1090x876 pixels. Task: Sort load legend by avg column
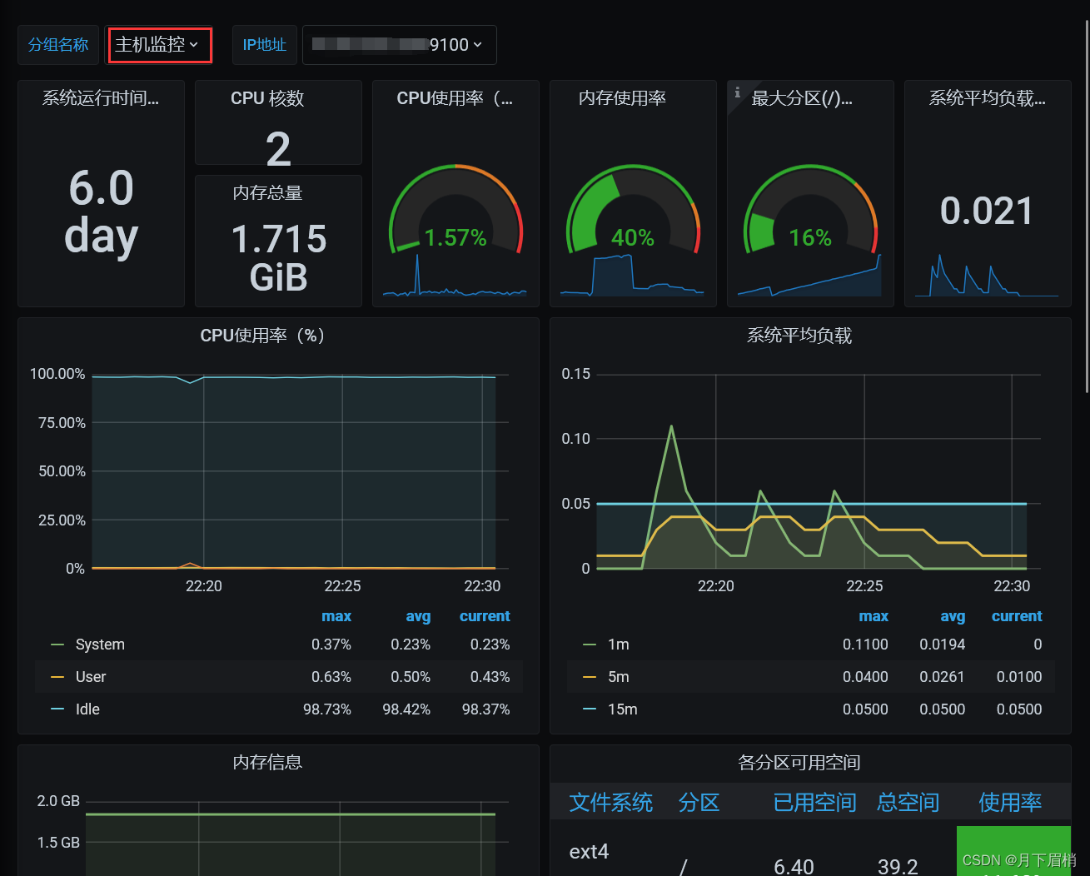pyautogui.click(x=953, y=616)
